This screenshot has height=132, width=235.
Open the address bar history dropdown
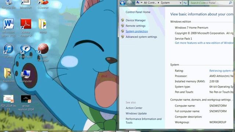[x=180, y=3]
